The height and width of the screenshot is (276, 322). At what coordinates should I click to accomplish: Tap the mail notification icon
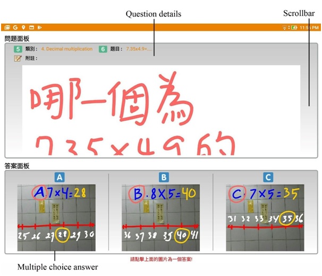[31, 27]
